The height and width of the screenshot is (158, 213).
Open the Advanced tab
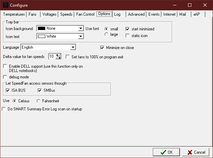pos(136,14)
